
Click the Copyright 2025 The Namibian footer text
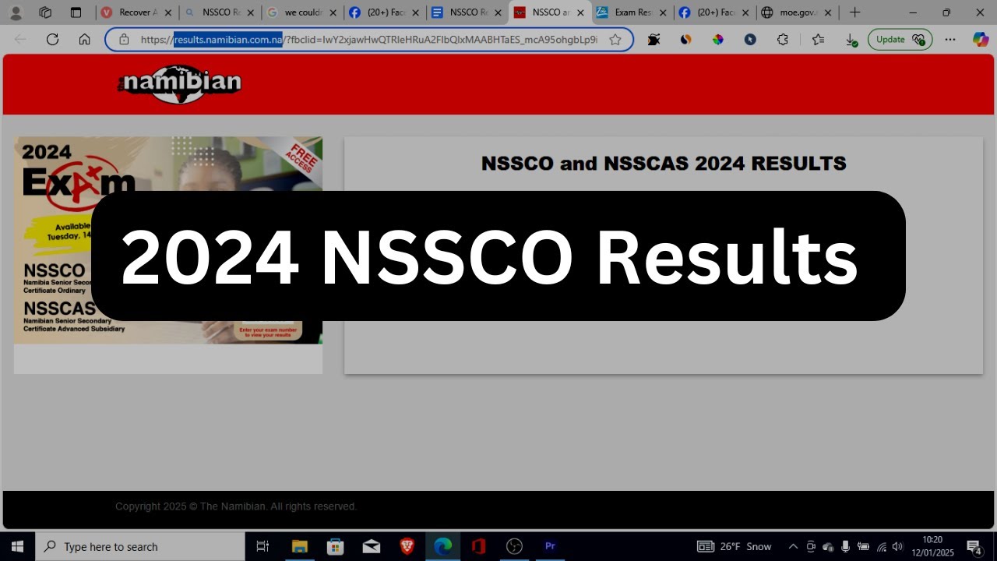point(236,506)
